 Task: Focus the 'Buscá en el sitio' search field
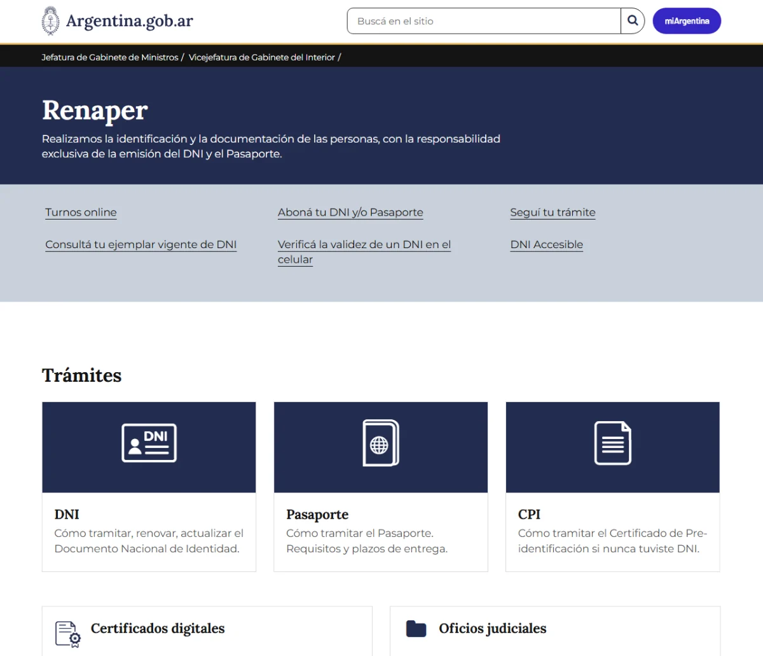[x=484, y=21]
